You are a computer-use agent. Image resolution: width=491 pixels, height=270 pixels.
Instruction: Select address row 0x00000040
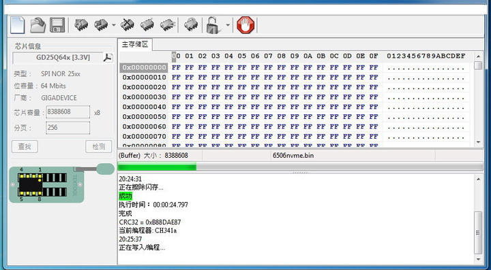click(144, 107)
